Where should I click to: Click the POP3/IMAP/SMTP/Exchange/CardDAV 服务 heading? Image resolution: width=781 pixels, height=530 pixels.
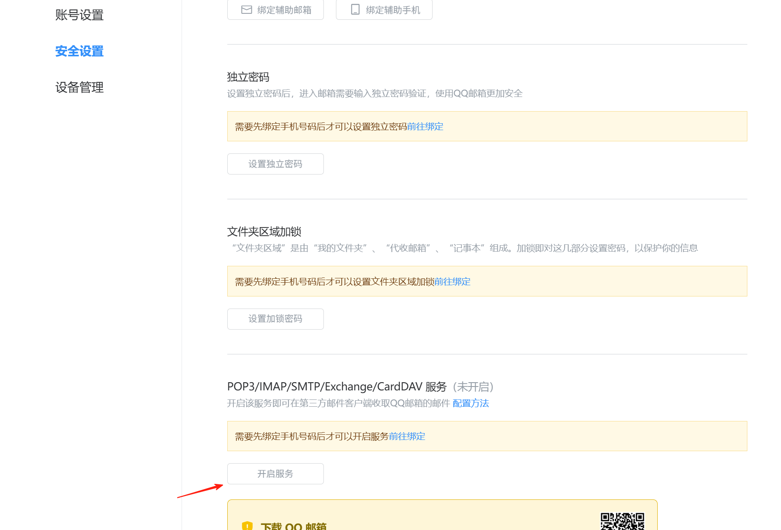pos(337,387)
